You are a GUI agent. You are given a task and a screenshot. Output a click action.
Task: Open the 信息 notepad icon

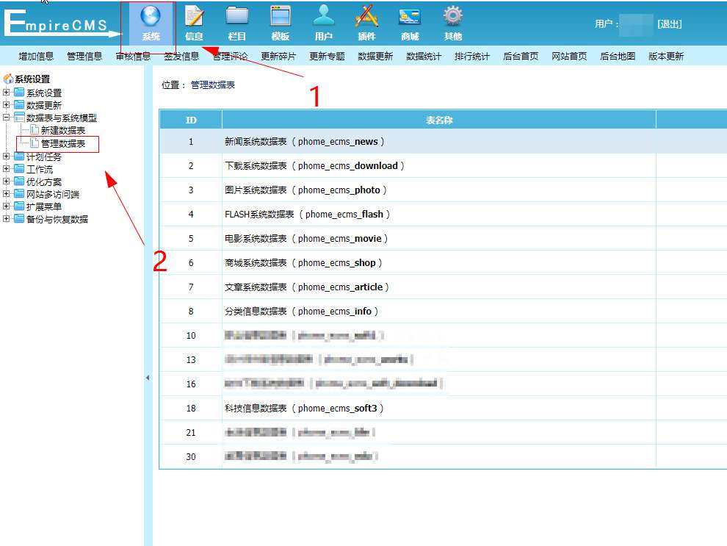194,17
